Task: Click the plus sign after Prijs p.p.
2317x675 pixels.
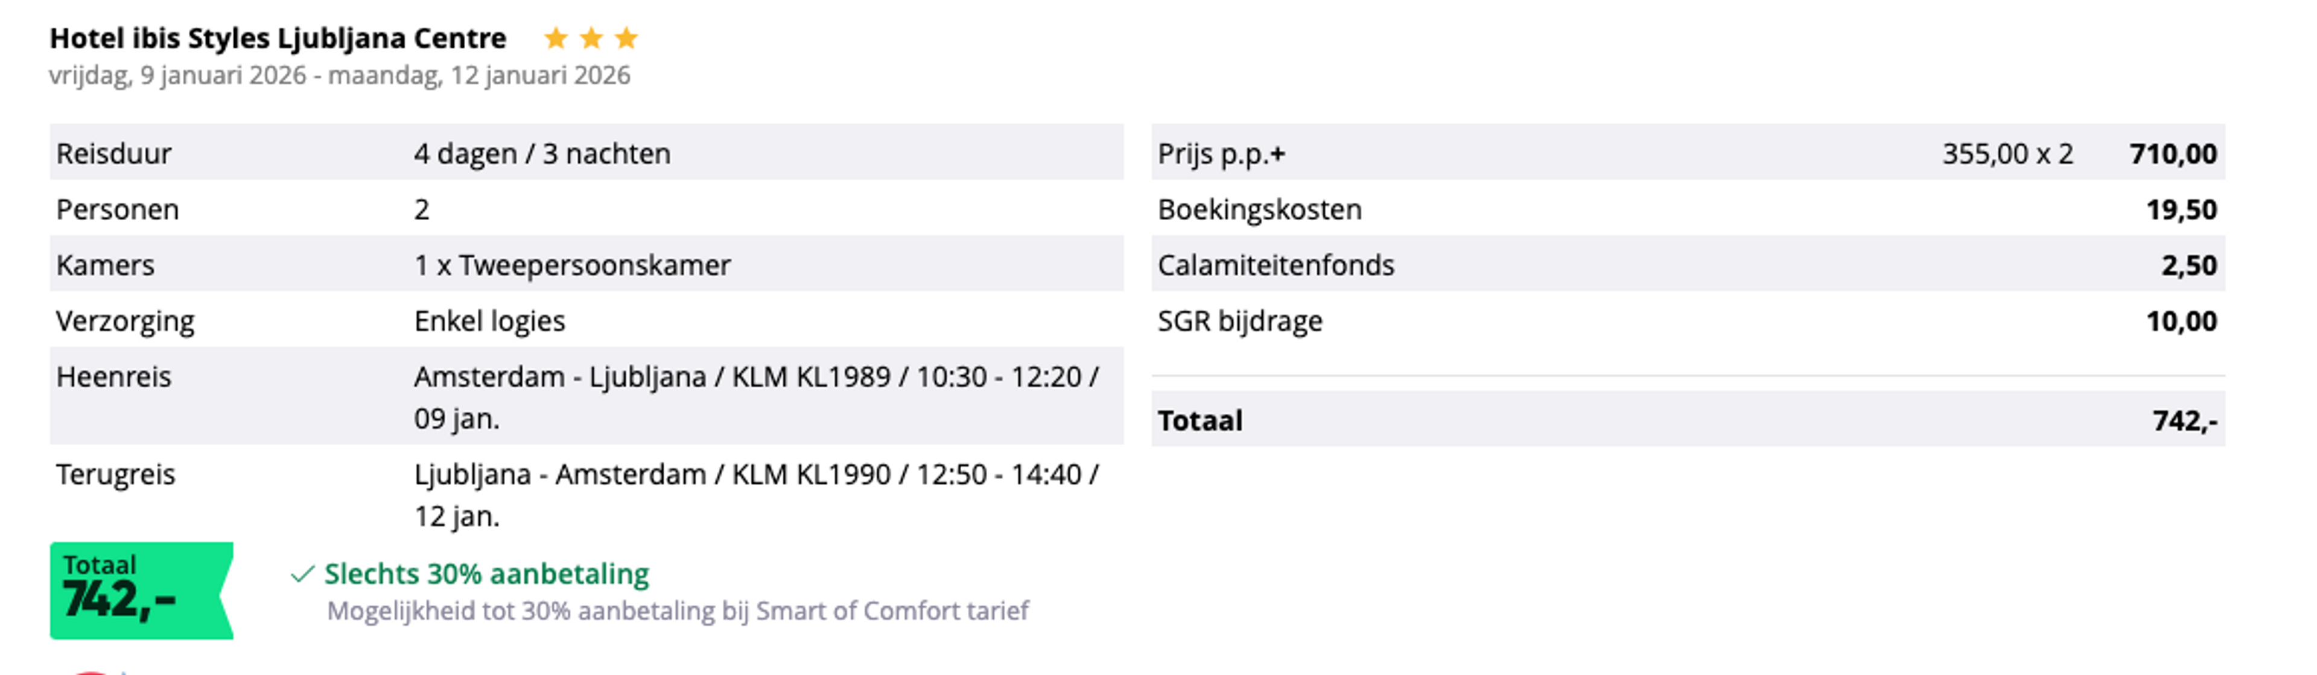Action: coord(1277,154)
